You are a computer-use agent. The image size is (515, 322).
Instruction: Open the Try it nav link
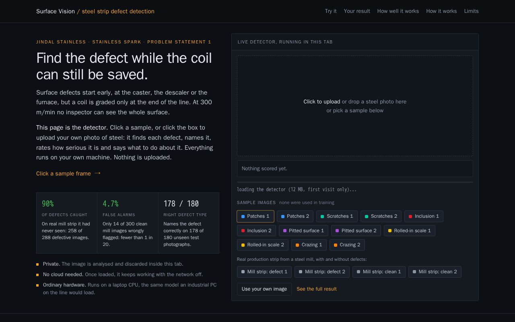point(331,11)
